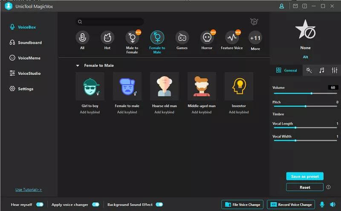Select the Hoarse old man voice
The height and width of the screenshot is (211, 341).
point(165,86)
